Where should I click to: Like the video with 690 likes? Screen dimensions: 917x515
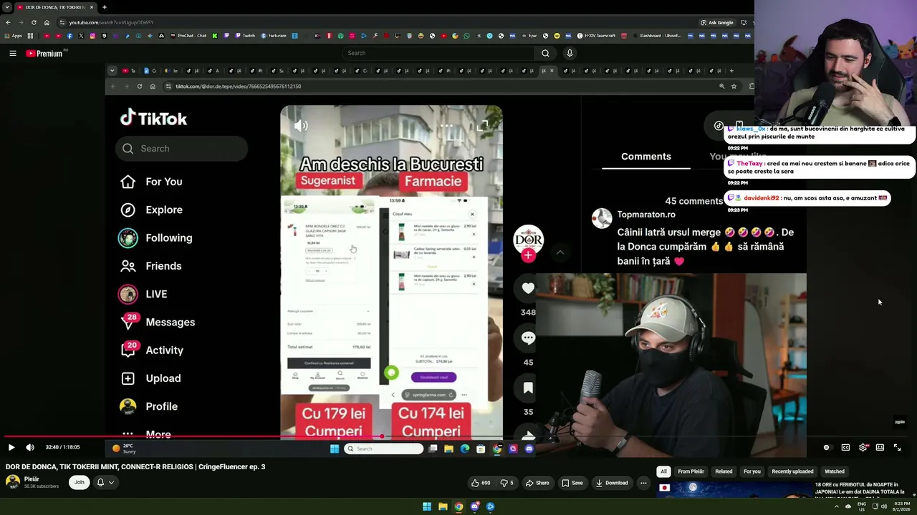coord(481,483)
